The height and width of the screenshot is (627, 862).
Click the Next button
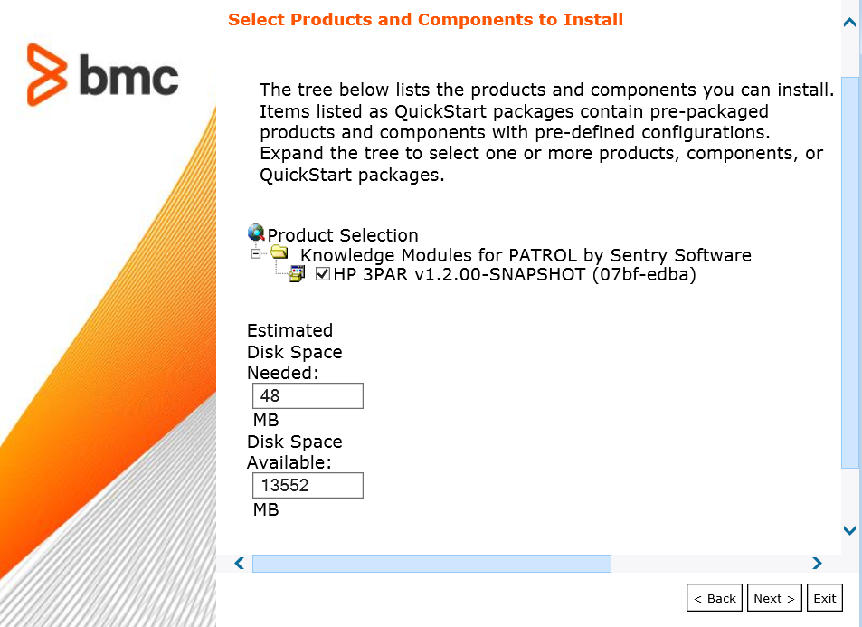[774, 597]
